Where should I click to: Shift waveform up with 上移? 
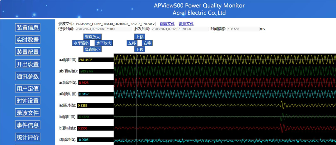pos(139,37)
